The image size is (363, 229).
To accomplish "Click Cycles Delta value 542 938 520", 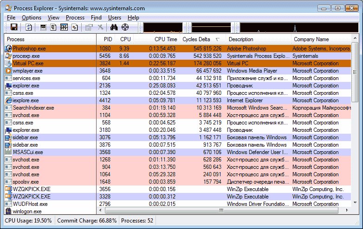I will click(x=207, y=56).
